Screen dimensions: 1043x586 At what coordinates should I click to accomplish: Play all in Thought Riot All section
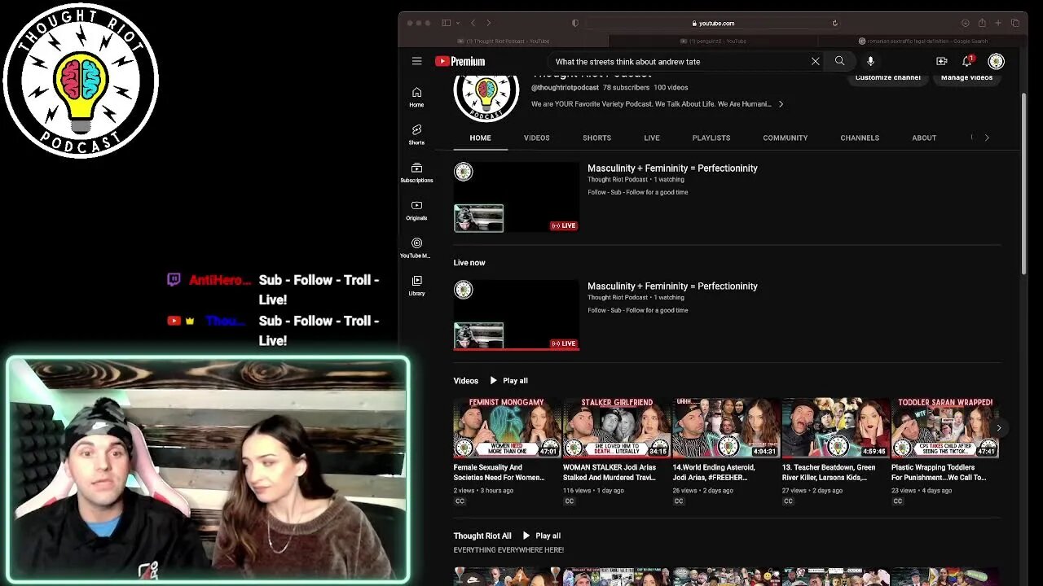click(x=541, y=536)
